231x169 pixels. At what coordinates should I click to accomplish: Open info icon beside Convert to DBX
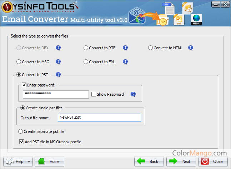[x=58, y=48]
